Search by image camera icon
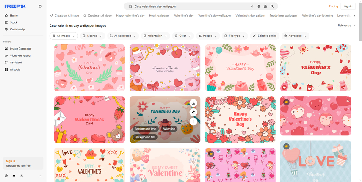 coord(265,6)
